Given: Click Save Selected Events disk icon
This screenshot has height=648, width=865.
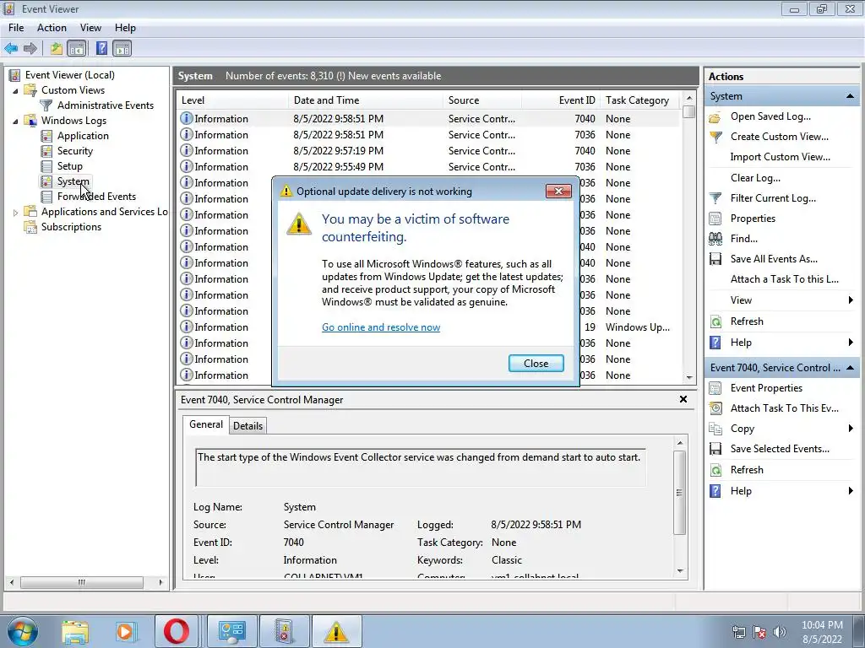Looking at the screenshot, I should pyautogui.click(x=715, y=449).
